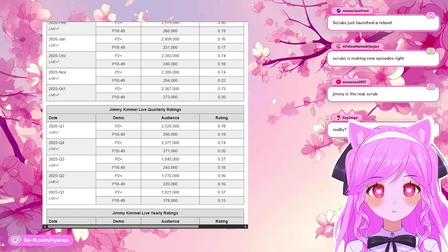Click the 220,000 audience value
Image resolution: width=448 pixels, height=252 pixels.
(x=170, y=184)
